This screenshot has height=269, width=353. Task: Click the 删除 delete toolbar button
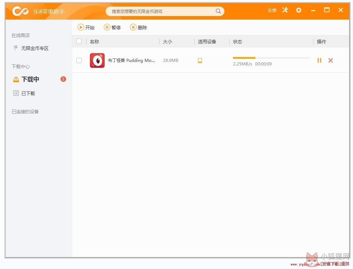click(x=139, y=28)
